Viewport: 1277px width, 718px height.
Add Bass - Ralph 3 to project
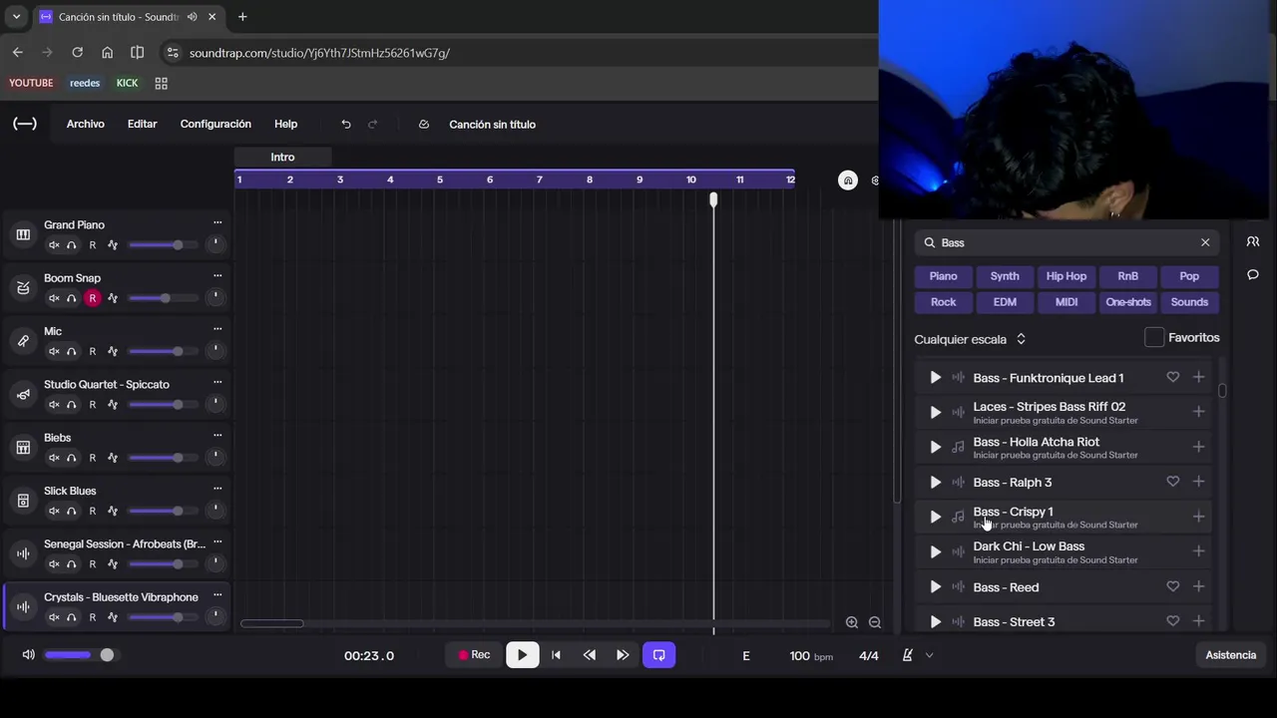click(1198, 482)
